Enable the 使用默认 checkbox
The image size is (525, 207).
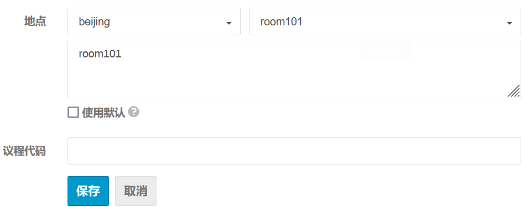(74, 113)
